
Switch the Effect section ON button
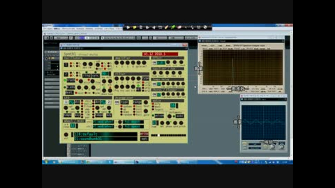(154, 63)
